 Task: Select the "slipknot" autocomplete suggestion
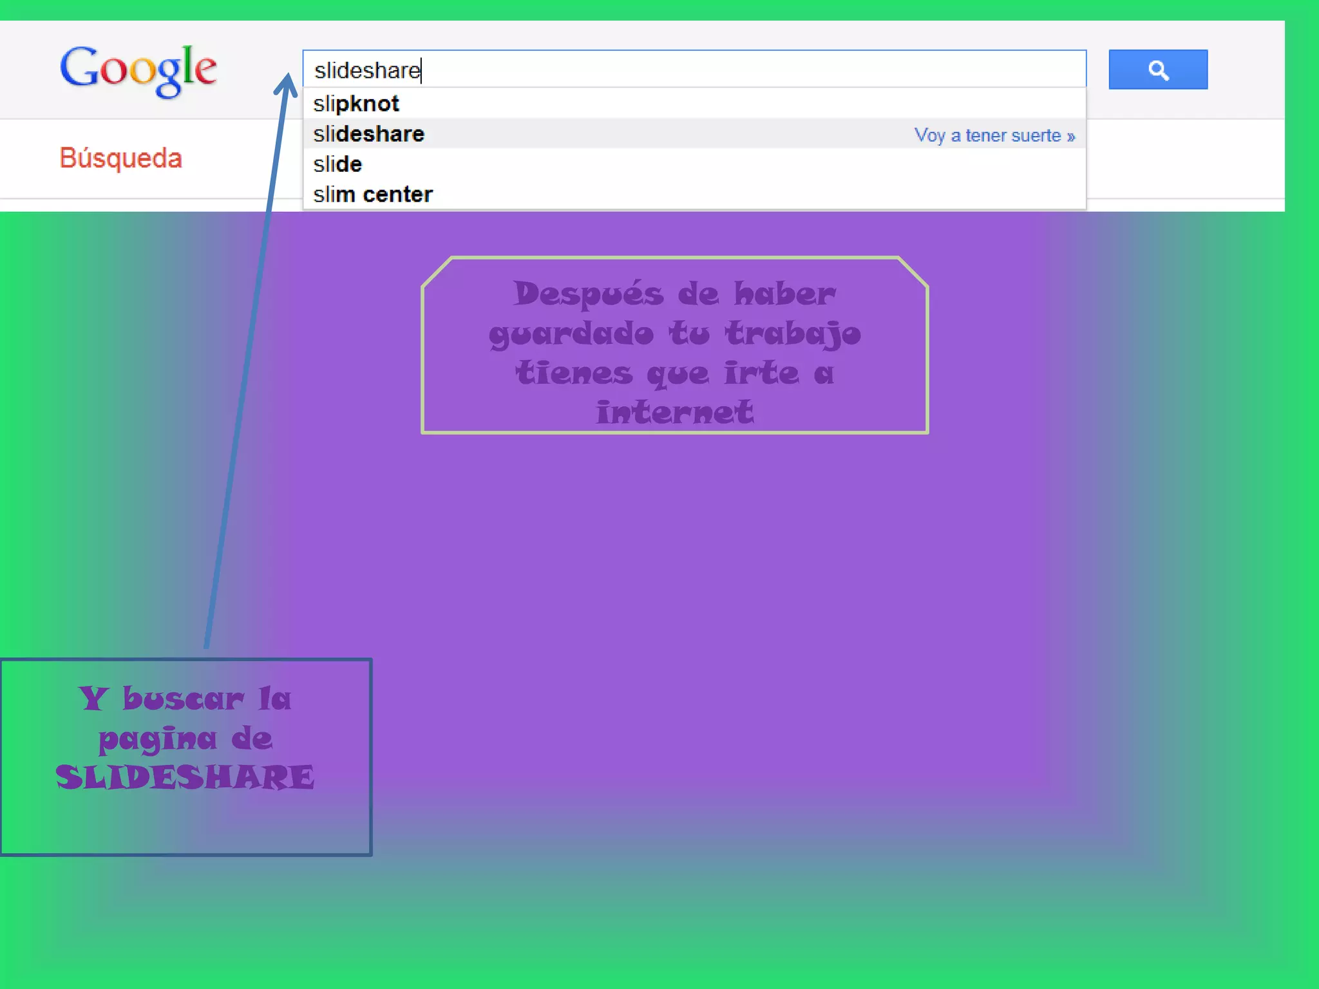(356, 104)
